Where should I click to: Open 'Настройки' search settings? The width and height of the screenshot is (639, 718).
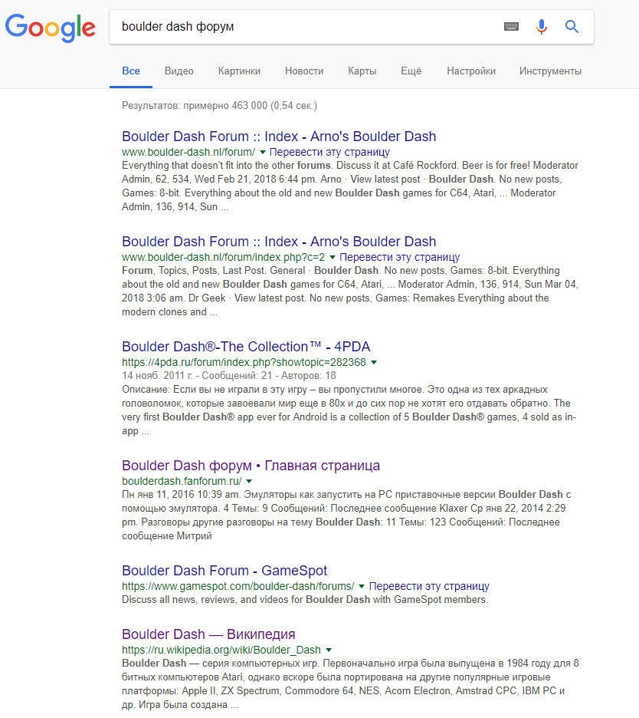[471, 71]
